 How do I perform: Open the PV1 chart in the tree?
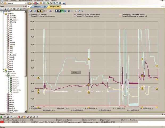click(11, 47)
